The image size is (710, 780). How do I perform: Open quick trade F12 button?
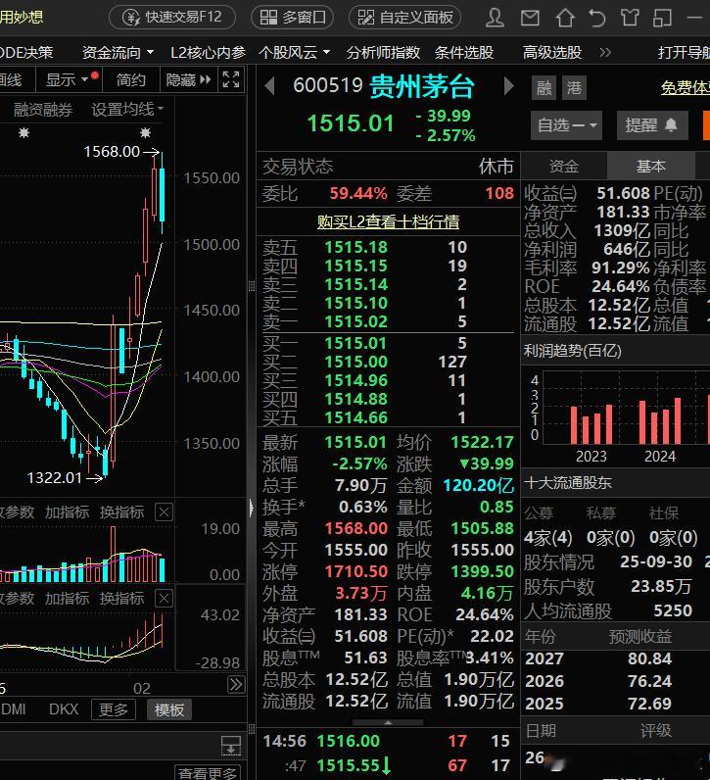click(x=172, y=17)
